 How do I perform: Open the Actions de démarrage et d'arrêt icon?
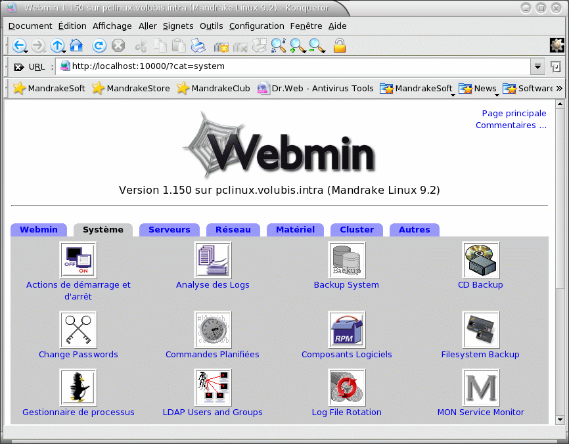coord(78,261)
